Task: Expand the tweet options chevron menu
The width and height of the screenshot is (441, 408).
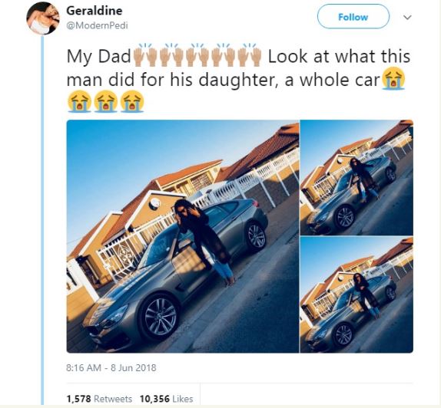Action: coord(407,18)
